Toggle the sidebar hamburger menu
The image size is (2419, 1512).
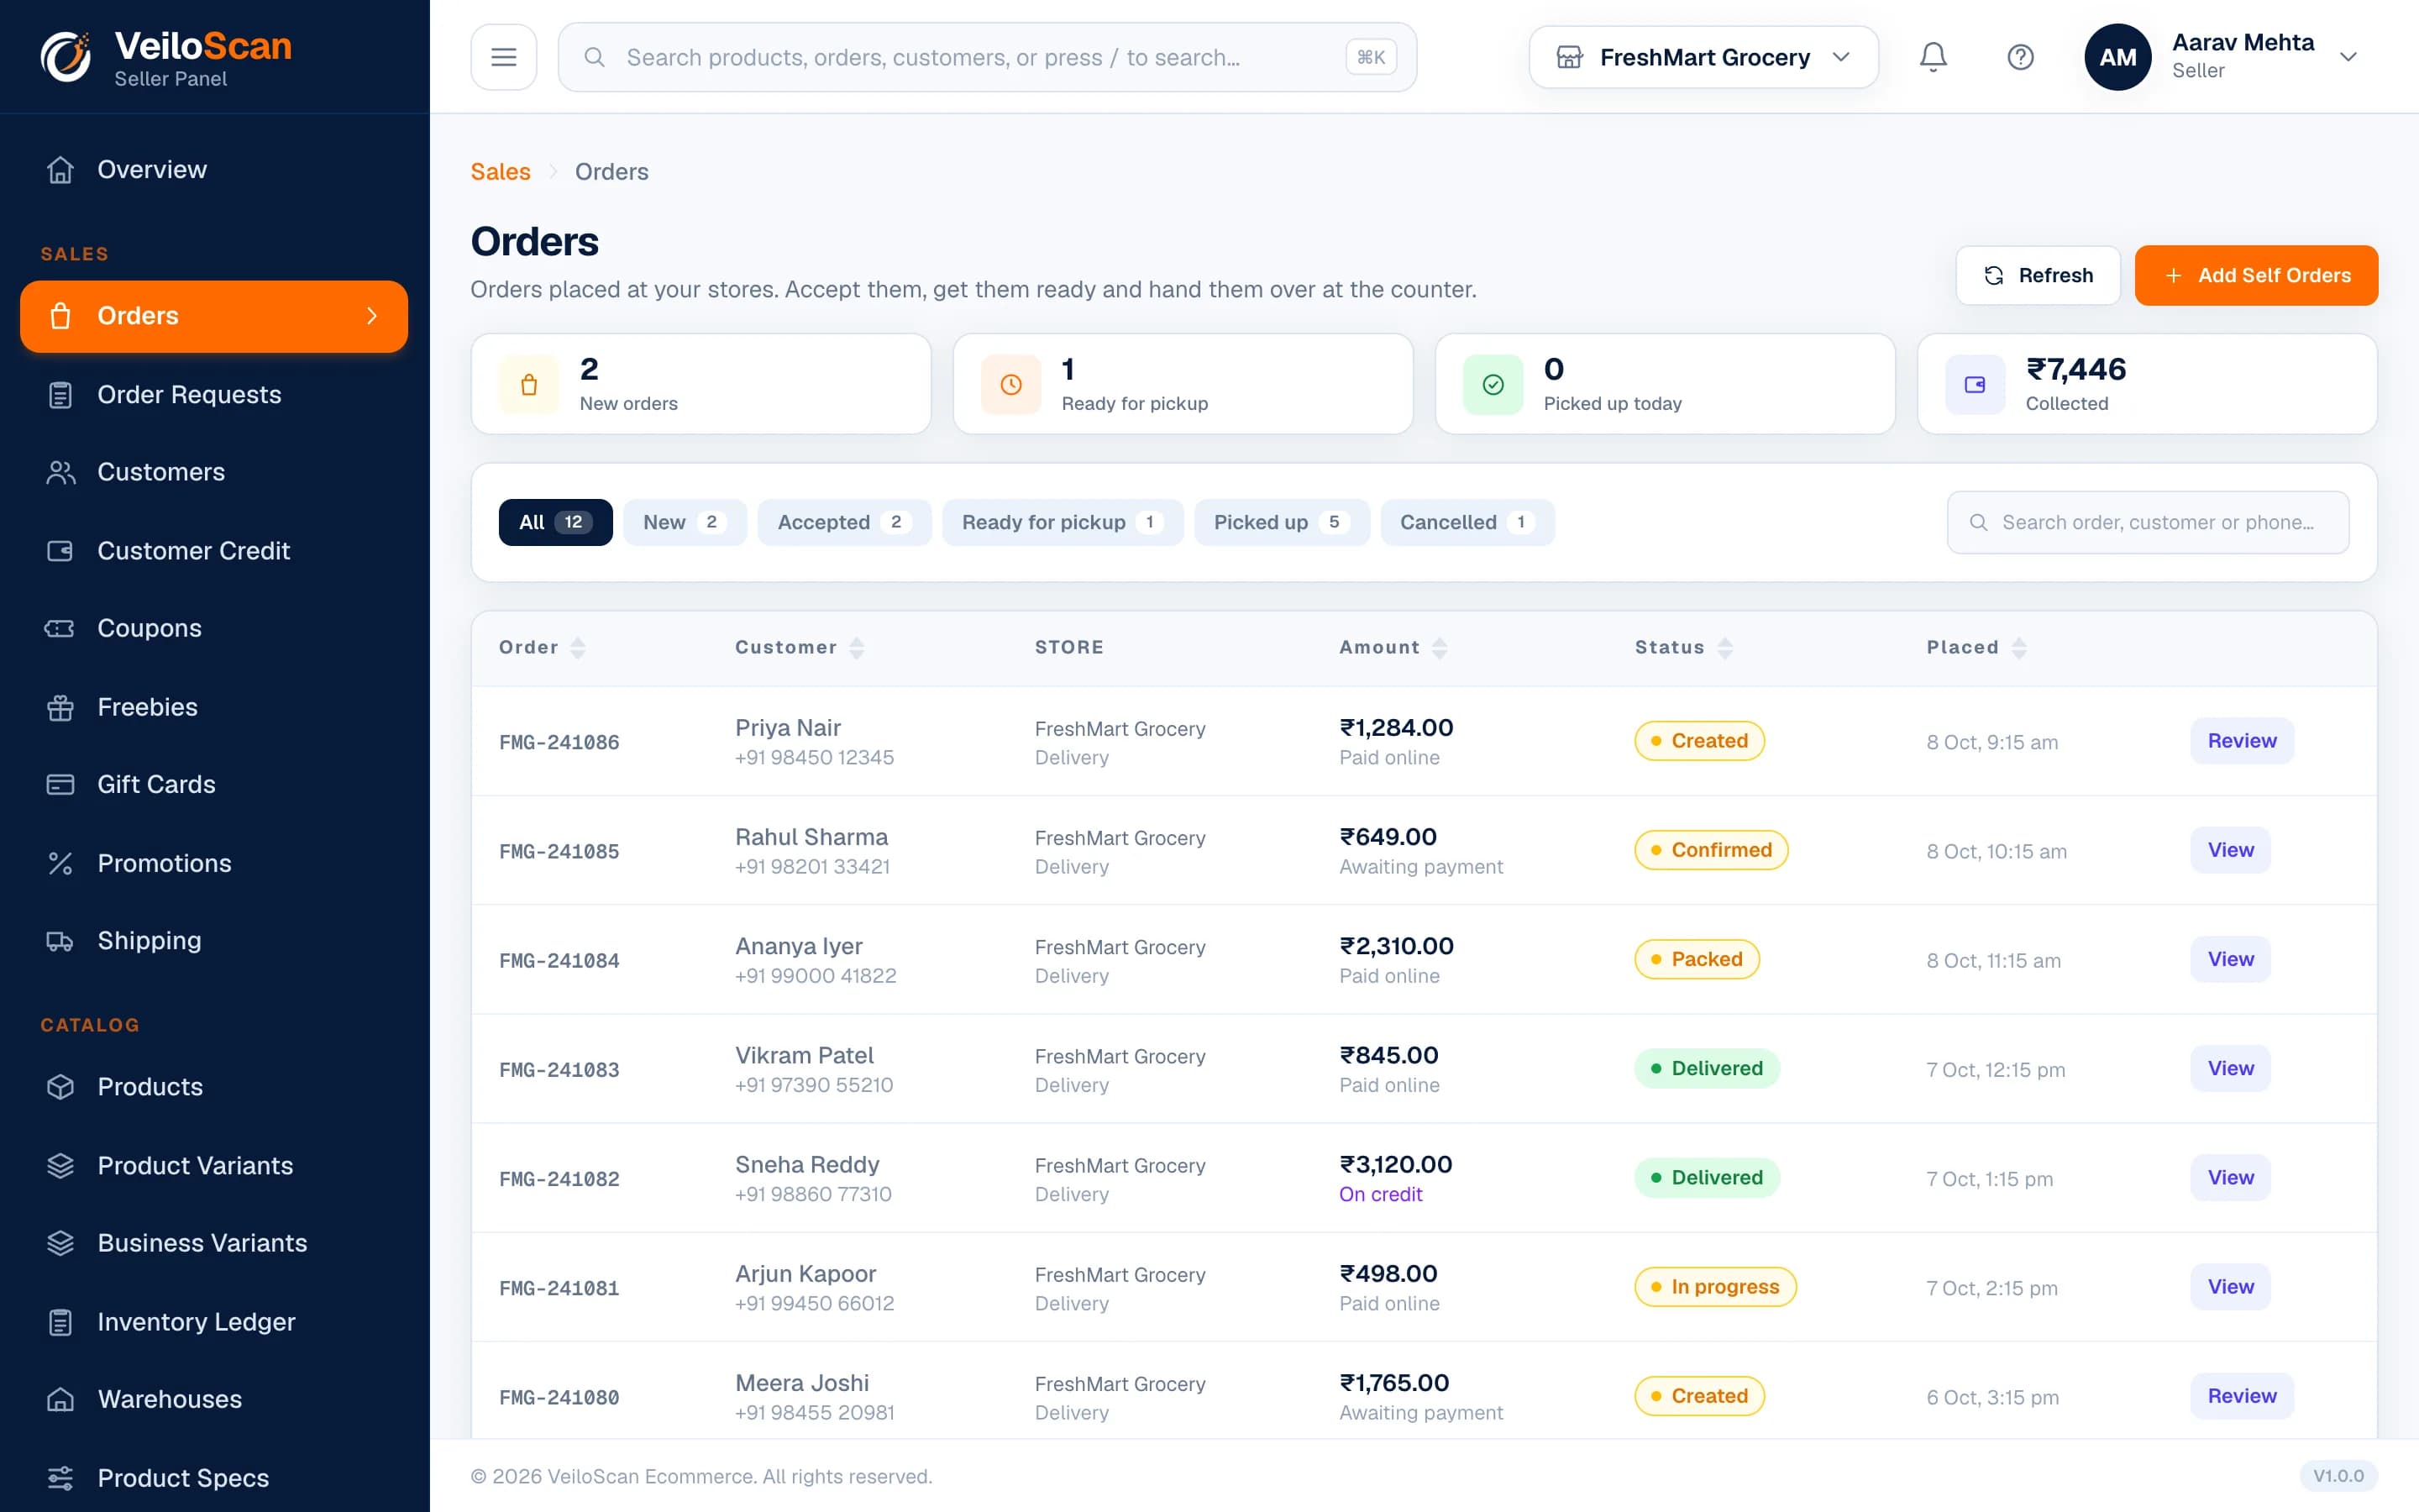pyautogui.click(x=504, y=57)
